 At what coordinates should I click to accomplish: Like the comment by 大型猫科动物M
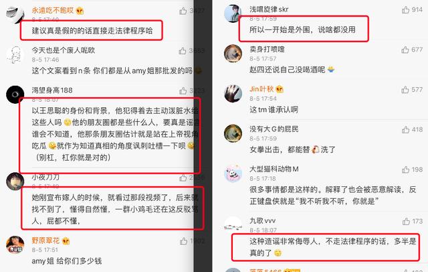tap(406, 169)
